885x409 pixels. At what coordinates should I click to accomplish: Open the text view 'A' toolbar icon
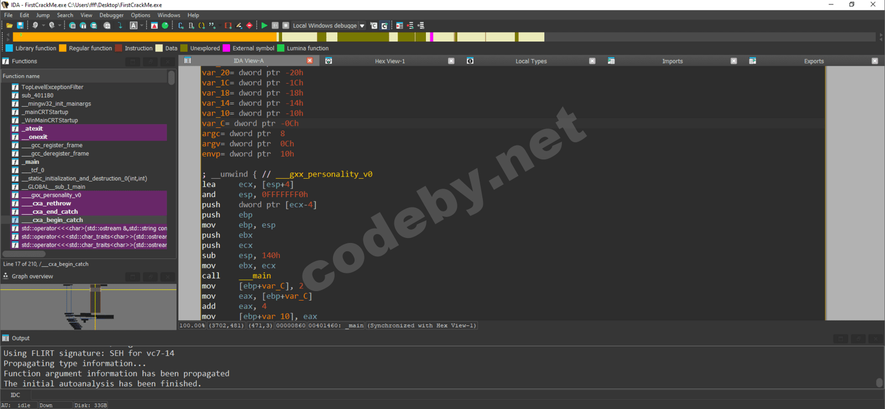133,25
